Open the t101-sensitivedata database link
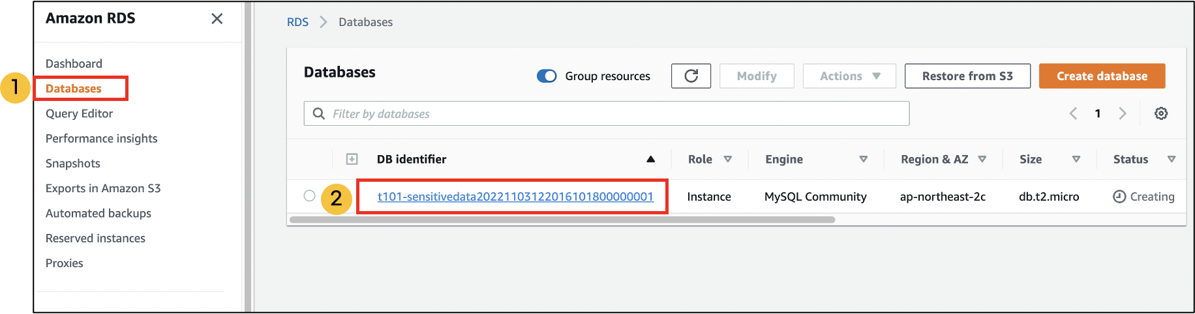The width and height of the screenshot is (1195, 314). (515, 197)
